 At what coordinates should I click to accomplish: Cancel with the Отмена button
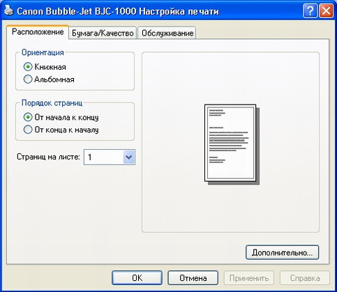pyautogui.click(x=193, y=278)
